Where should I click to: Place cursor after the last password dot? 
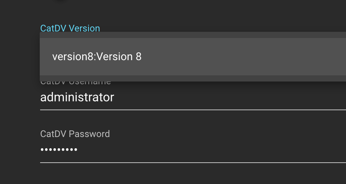pyautogui.click(x=78, y=149)
